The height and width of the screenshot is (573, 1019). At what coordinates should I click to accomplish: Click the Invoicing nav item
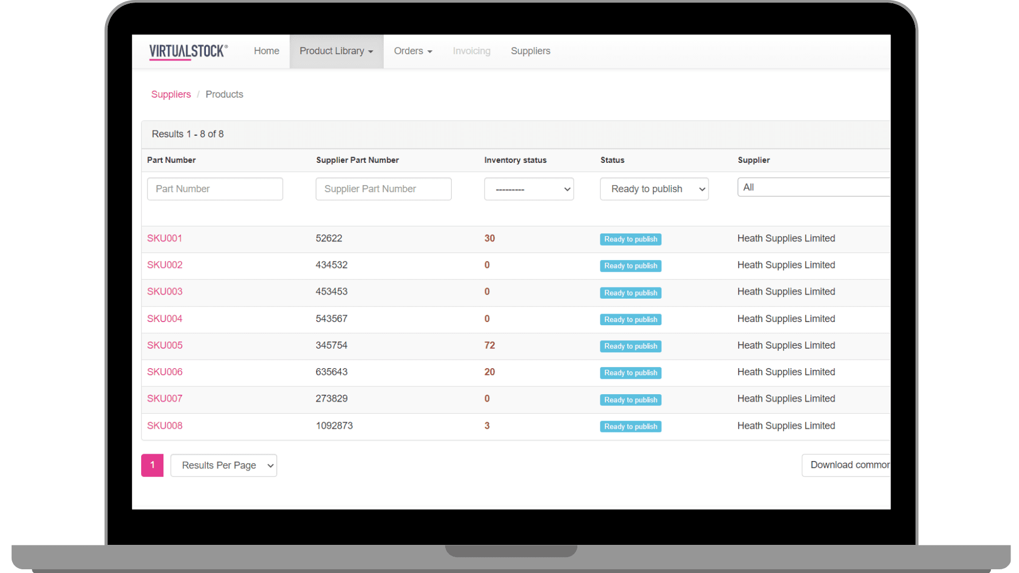coord(471,51)
